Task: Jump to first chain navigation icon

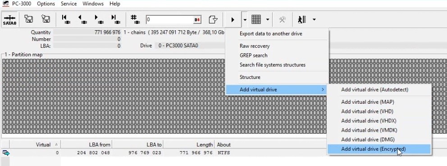Action: [x=66, y=19]
